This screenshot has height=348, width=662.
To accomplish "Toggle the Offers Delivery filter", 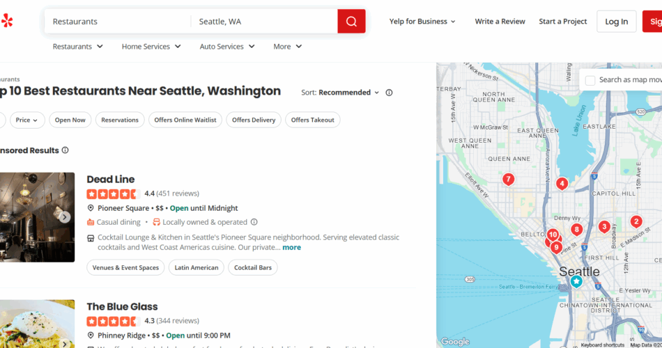I will [254, 120].
